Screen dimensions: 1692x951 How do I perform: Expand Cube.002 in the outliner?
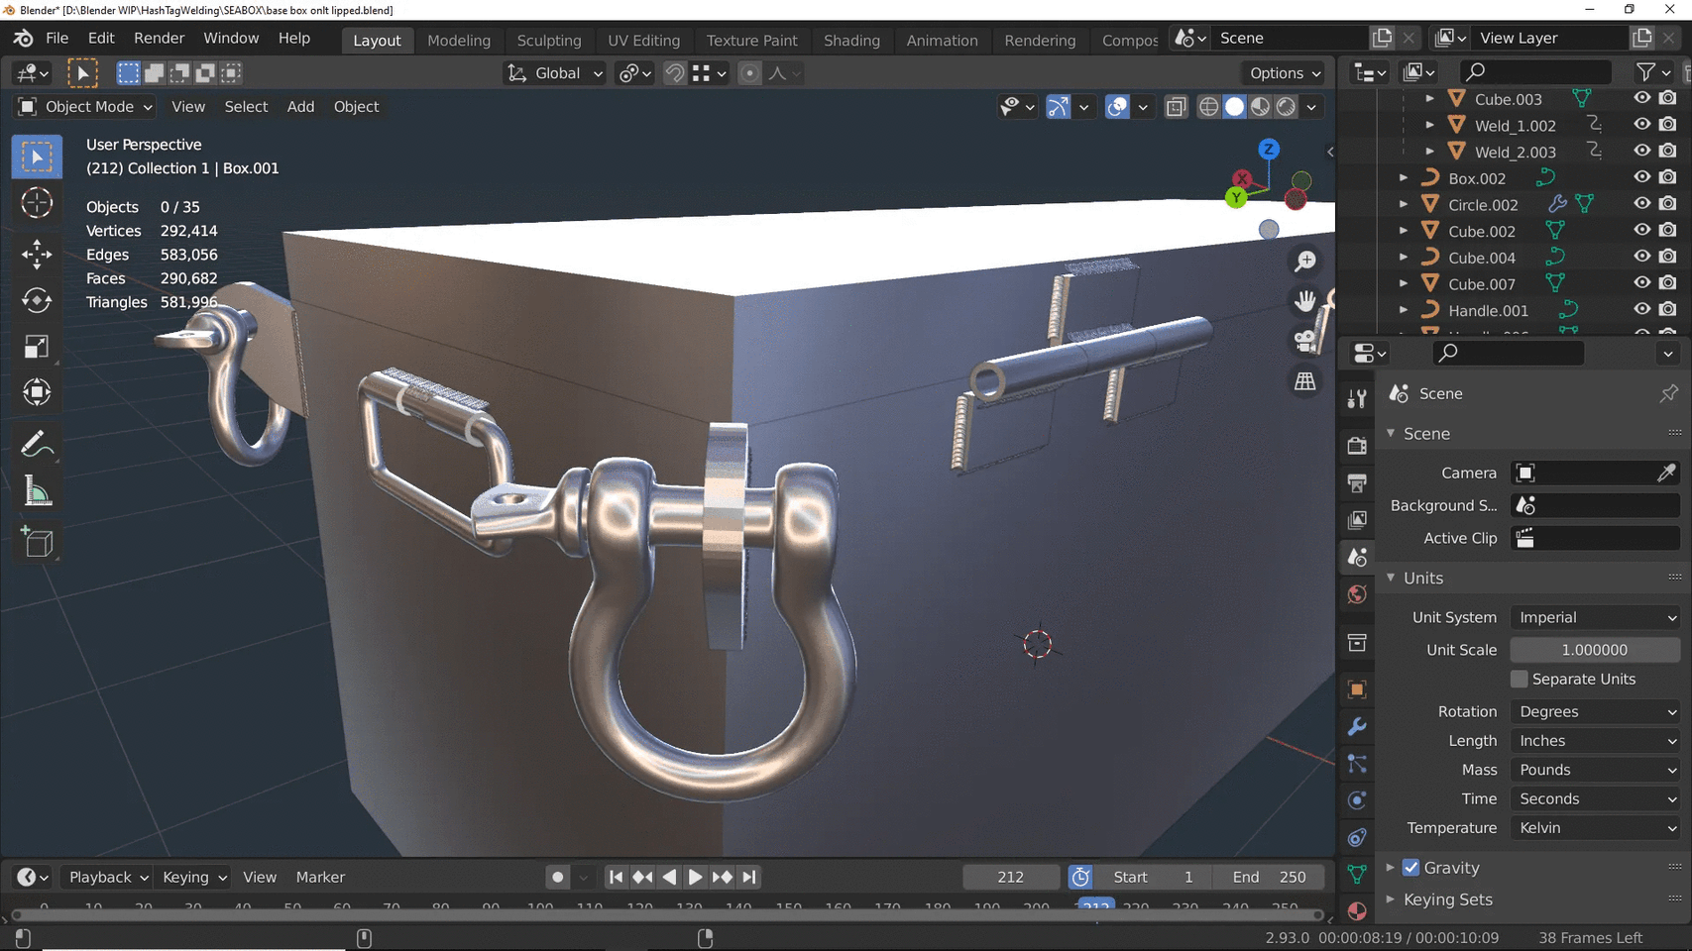(1404, 231)
